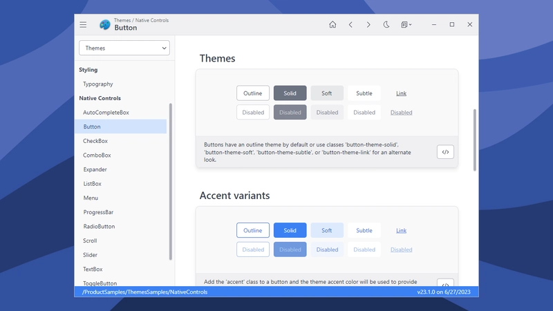Click the blue accent Solid button
Screen dimensions: 553x311
(290, 230)
